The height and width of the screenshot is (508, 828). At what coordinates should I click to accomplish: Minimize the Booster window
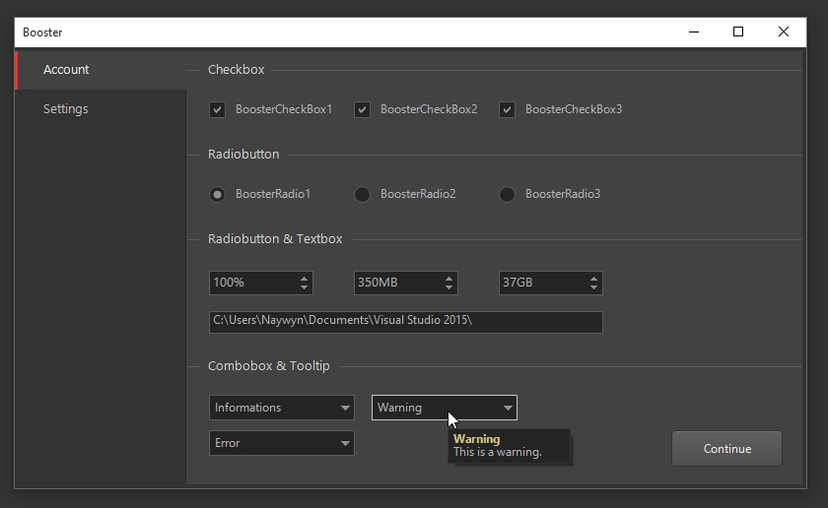pyautogui.click(x=693, y=32)
